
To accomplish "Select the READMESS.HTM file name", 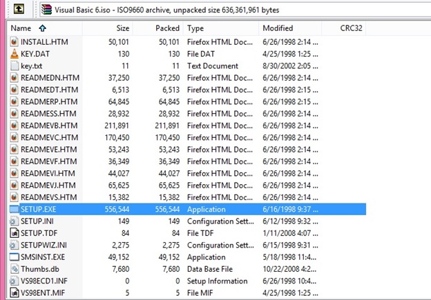I will pos(48,114).
